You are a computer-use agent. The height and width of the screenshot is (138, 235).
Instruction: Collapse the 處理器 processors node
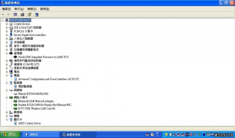tap(7, 53)
